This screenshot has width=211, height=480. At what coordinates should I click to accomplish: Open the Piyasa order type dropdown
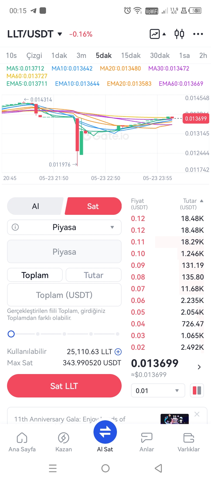click(x=64, y=227)
